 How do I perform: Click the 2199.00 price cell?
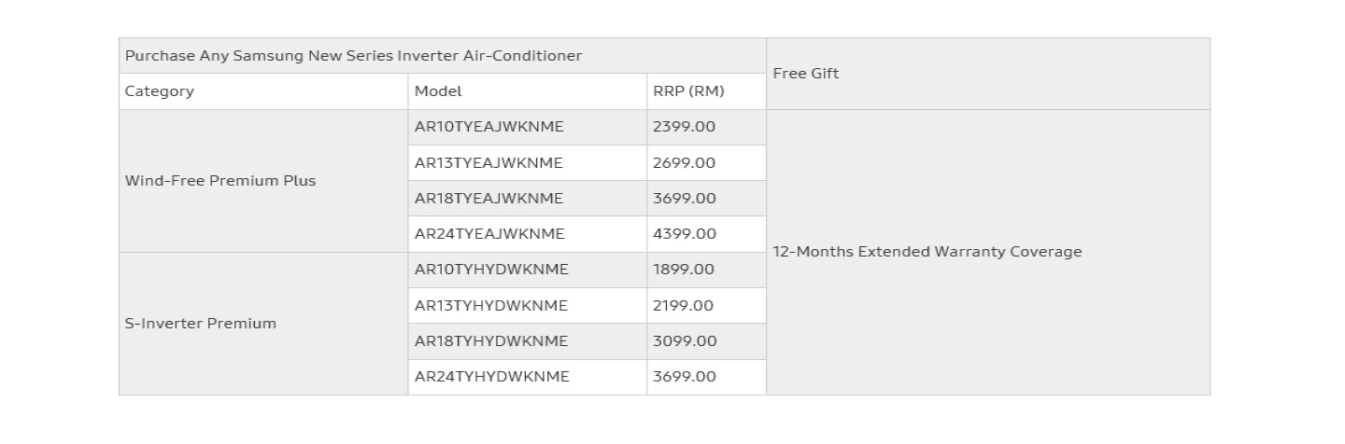click(706, 306)
